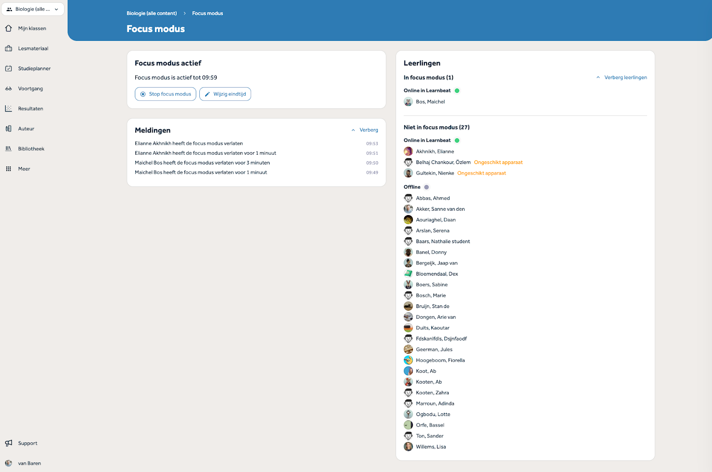Click avatar of Banel, Donny

(408, 252)
